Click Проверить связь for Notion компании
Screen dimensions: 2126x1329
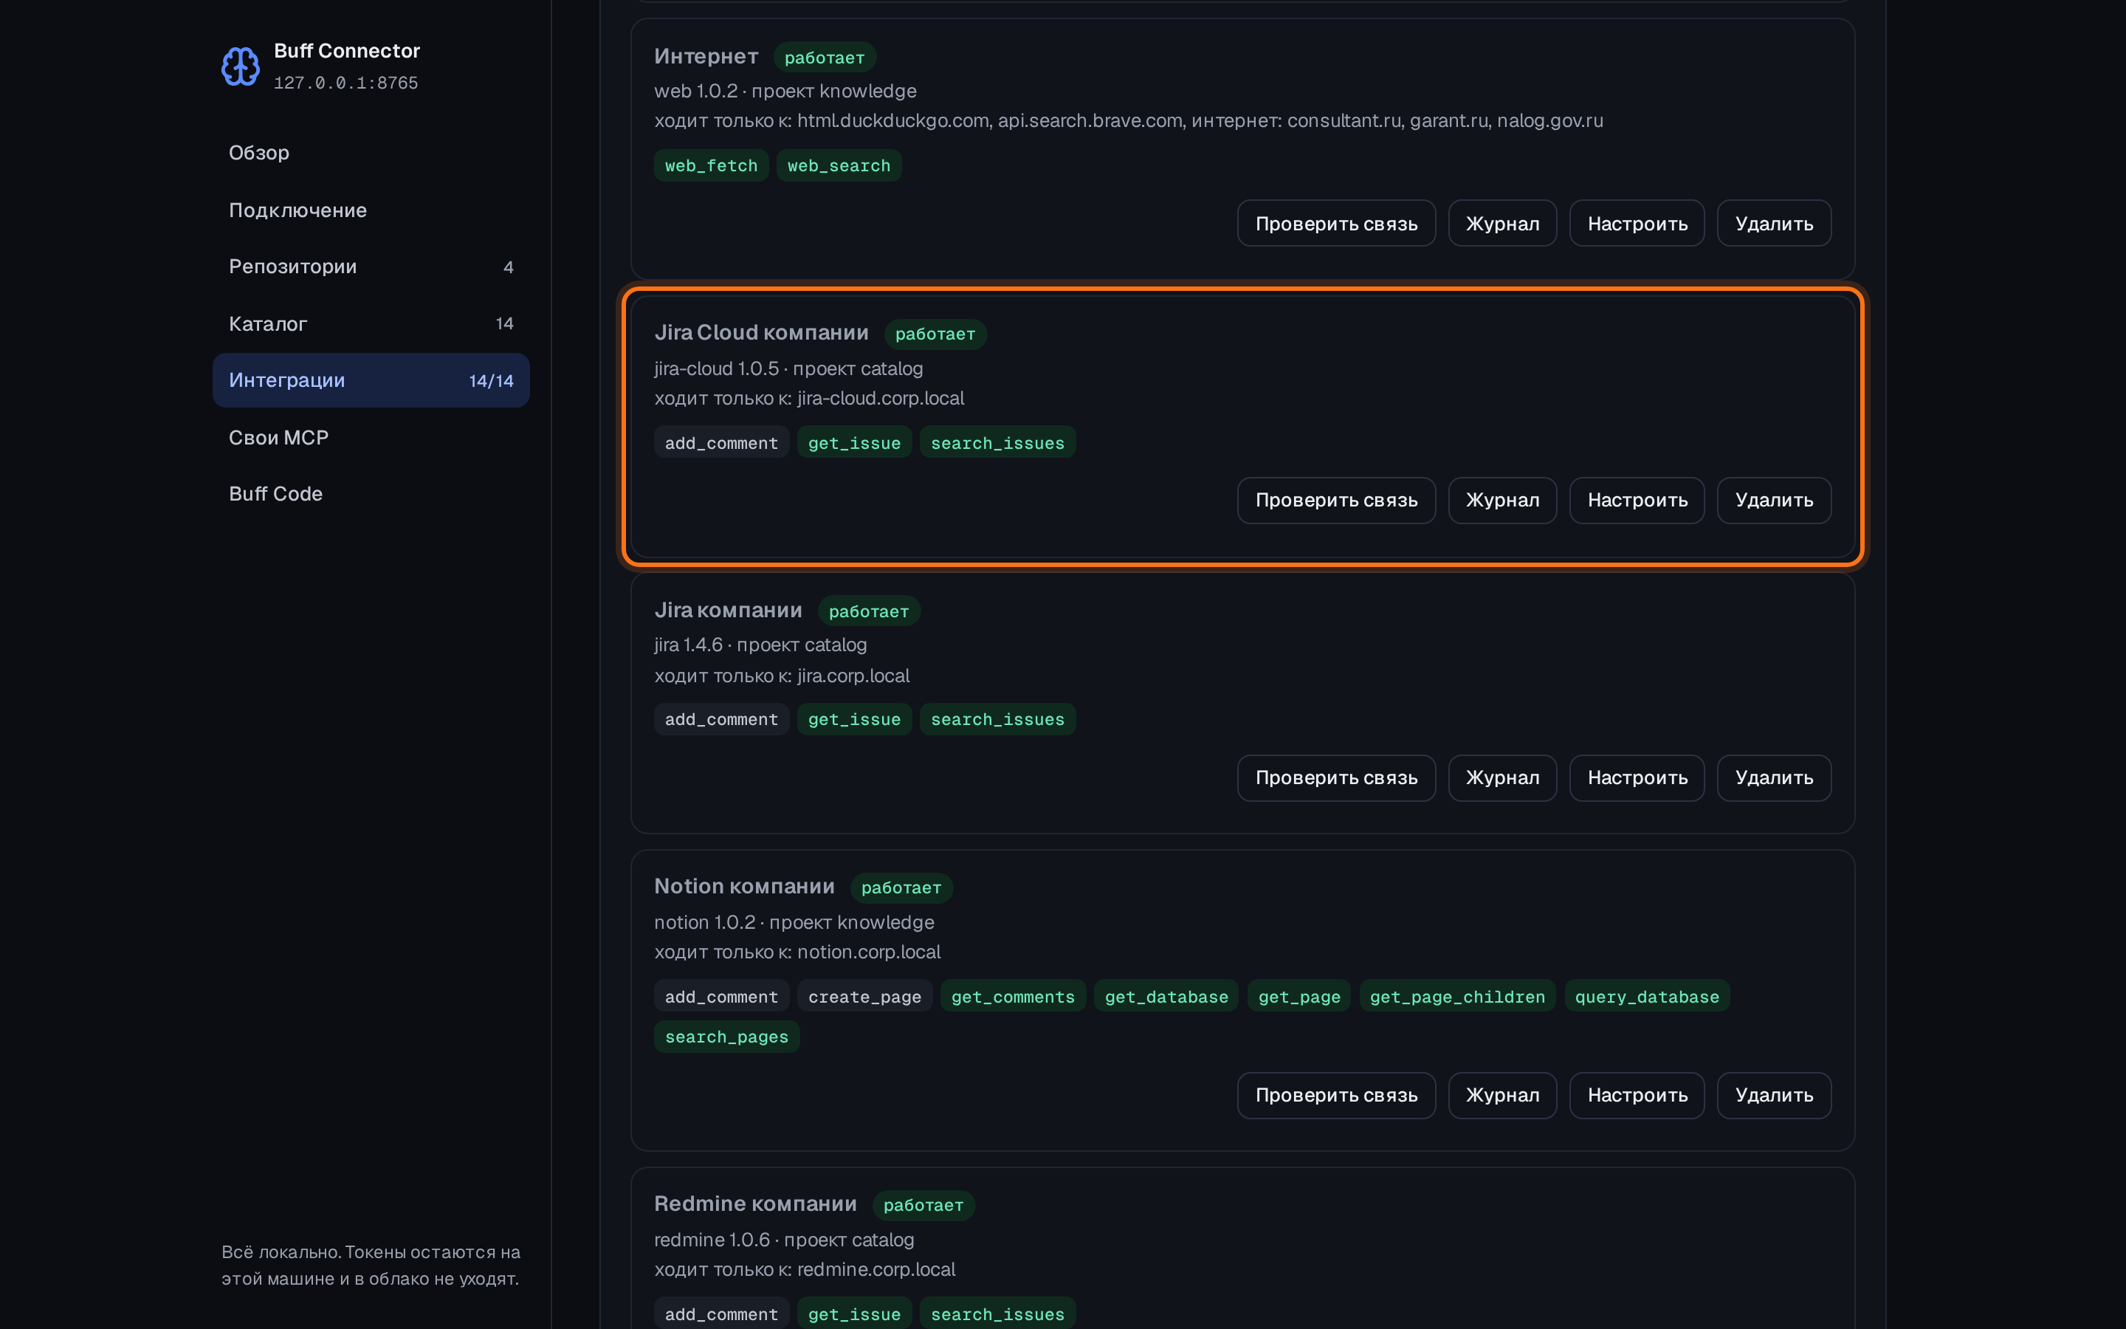click(1336, 1095)
